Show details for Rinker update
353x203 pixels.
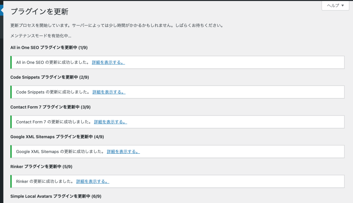pos(92,181)
